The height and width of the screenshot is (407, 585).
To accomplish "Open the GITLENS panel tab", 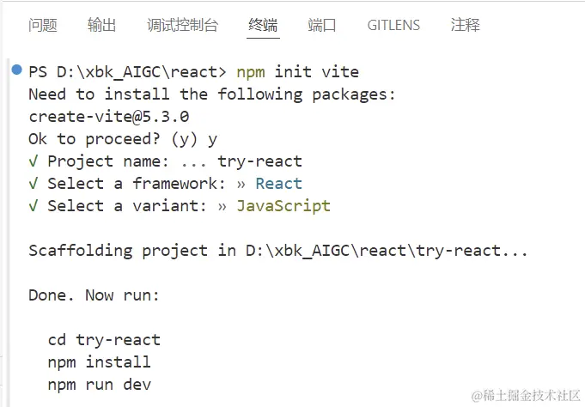I will 393,25.
